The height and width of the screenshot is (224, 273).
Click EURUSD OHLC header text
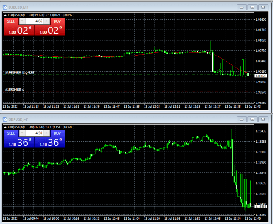pyautogui.click(x=40, y=15)
